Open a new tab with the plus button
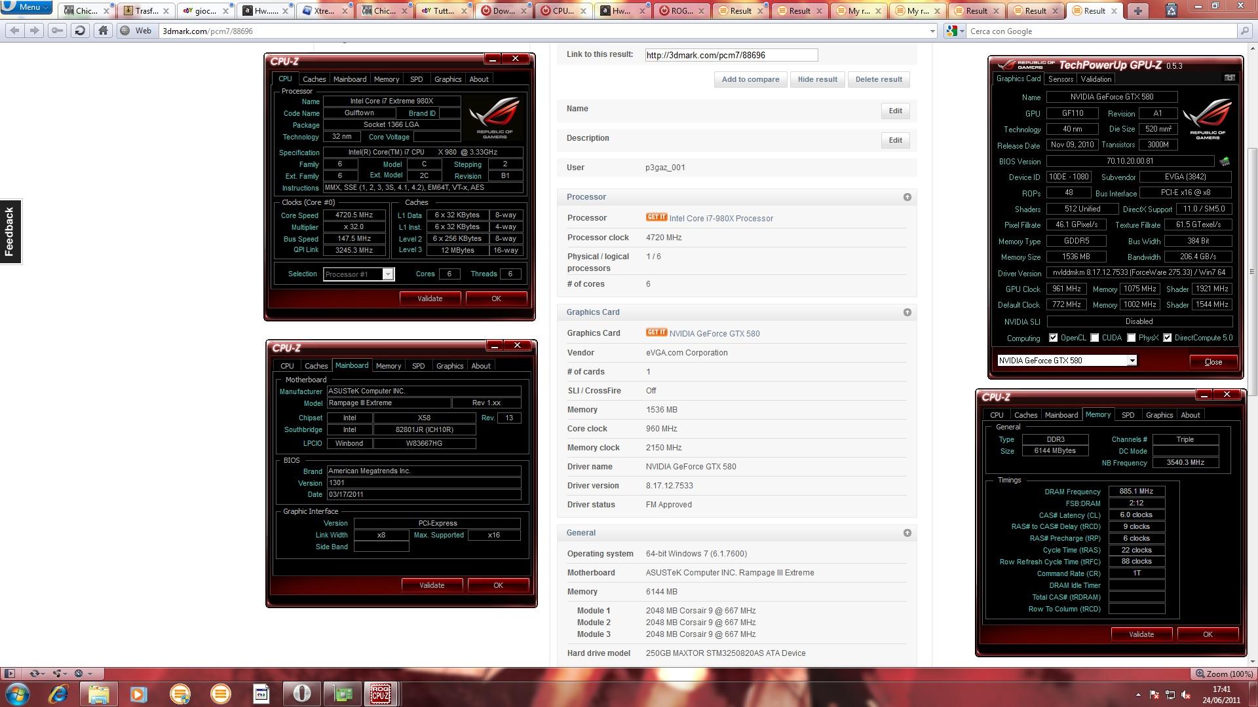Screen dimensions: 1258x707 tap(1138, 10)
